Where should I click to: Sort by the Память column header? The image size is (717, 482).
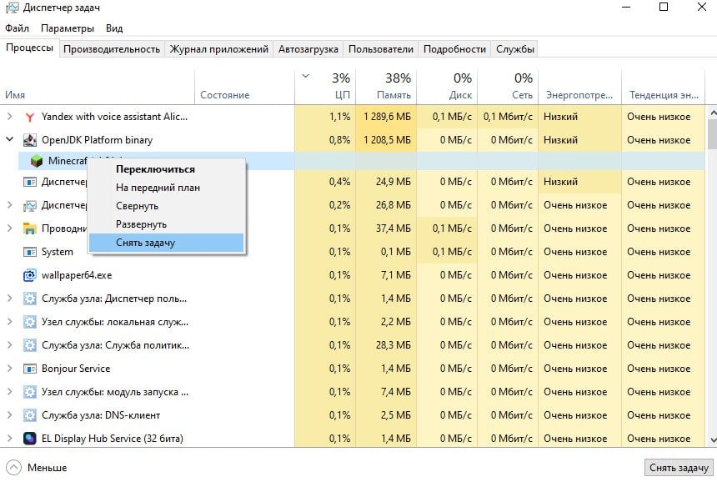coord(386,87)
